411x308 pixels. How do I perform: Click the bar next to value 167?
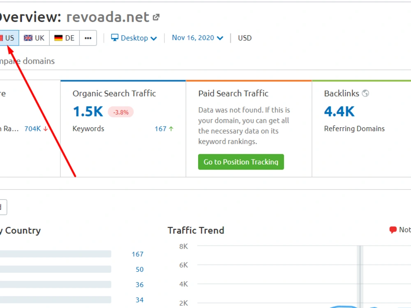[x=55, y=254]
